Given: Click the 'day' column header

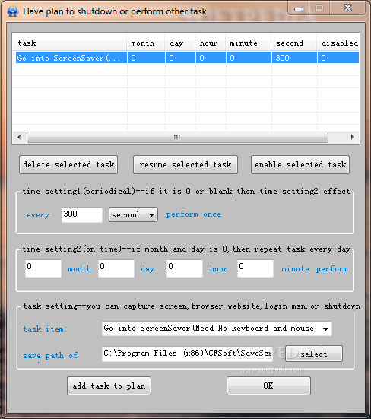Looking at the screenshot, I should (x=180, y=43).
